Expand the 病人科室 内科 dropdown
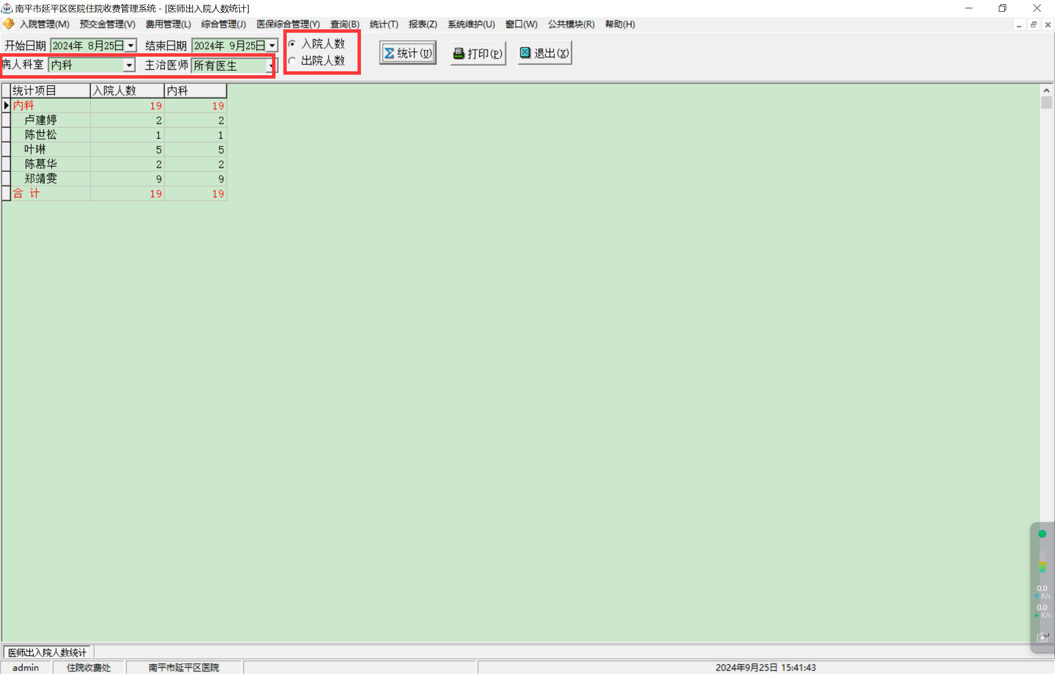 tap(128, 65)
